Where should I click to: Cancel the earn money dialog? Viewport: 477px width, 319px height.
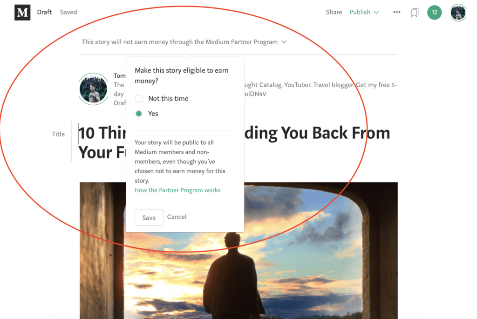[x=177, y=217]
